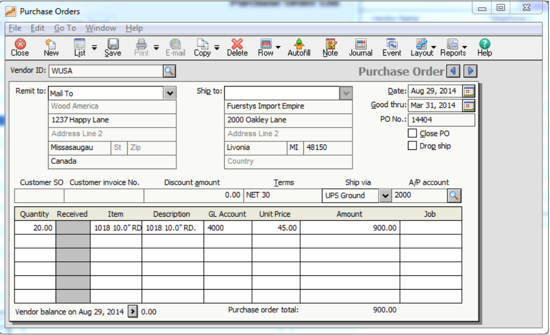Open the Note icon in toolbar
This screenshot has height=335, width=550.
pyautogui.click(x=331, y=47)
